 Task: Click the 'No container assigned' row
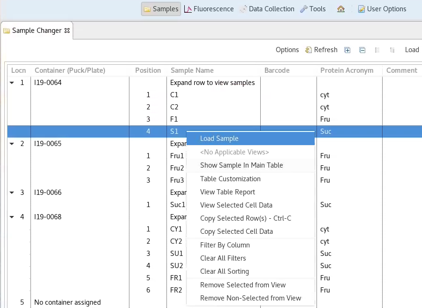pos(68,302)
